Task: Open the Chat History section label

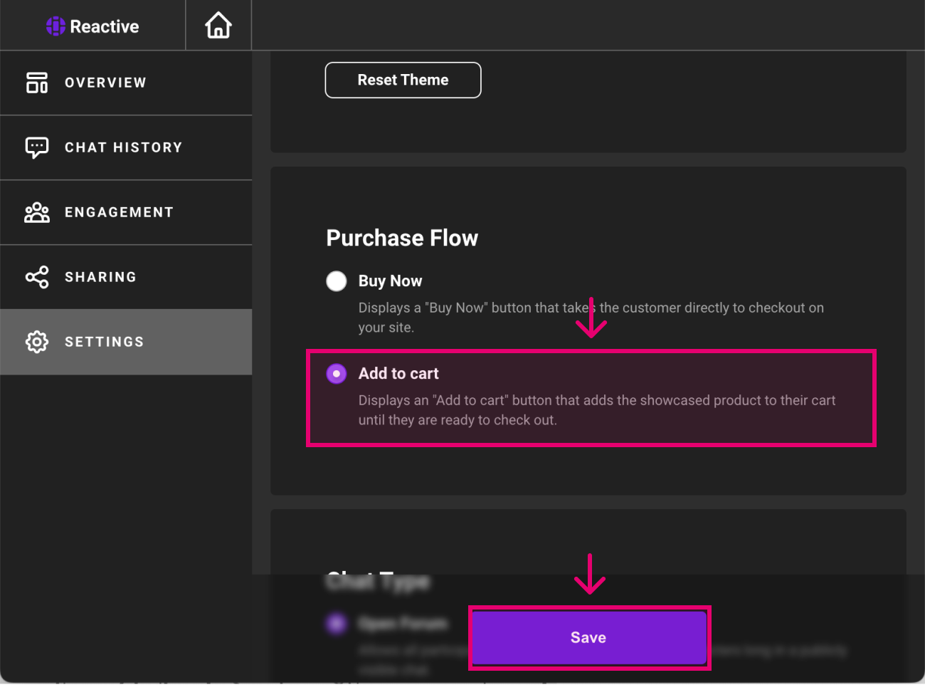Action: 123,147
